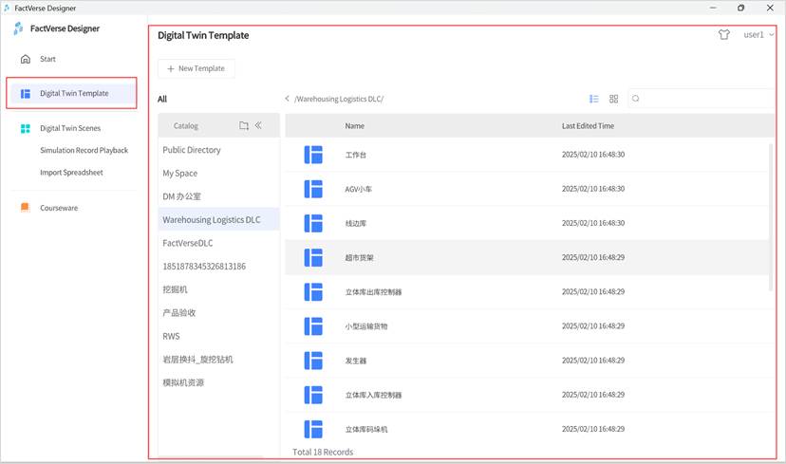The image size is (786, 464).
Task: Switch to grid view icon
Action: [x=614, y=99]
